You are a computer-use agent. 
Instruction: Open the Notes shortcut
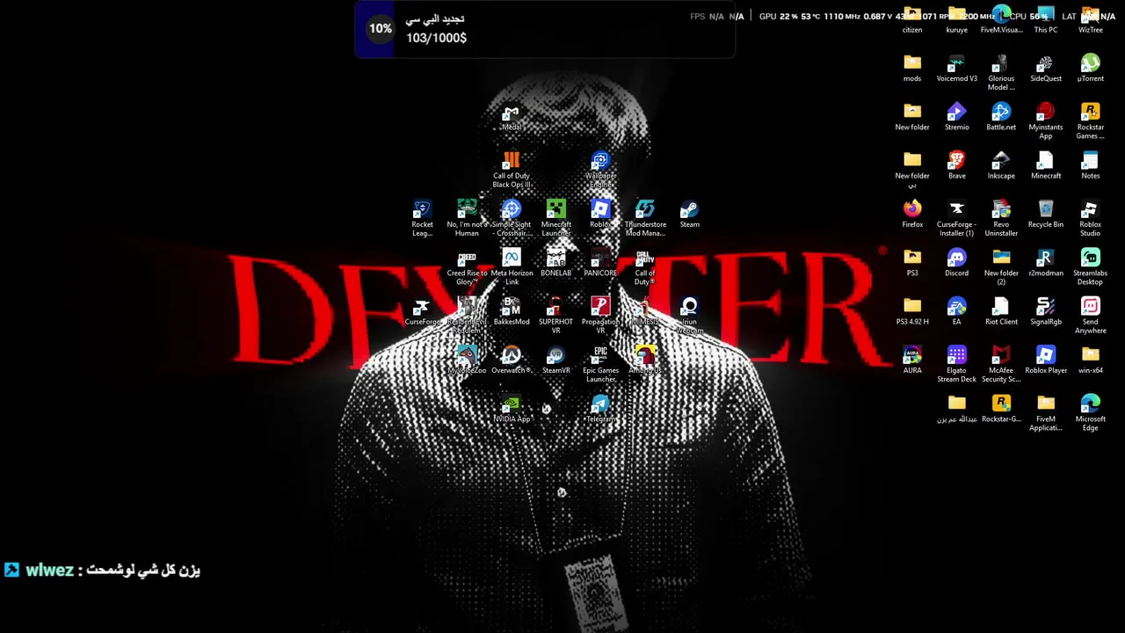coord(1091,164)
